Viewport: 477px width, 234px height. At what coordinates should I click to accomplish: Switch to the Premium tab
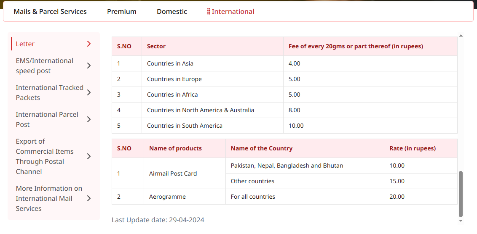pyautogui.click(x=122, y=12)
